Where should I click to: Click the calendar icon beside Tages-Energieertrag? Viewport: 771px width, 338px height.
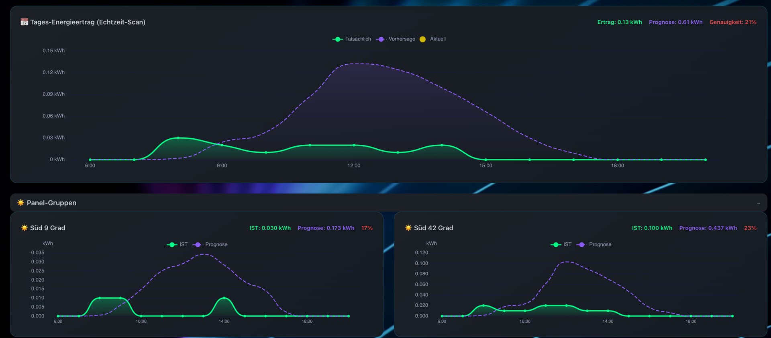click(x=24, y=22)
